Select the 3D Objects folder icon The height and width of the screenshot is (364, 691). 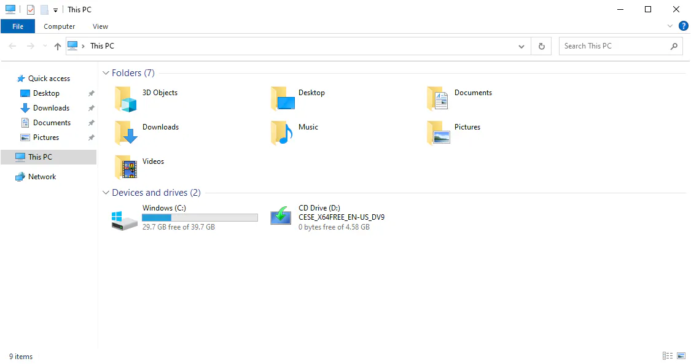(125, 99)
